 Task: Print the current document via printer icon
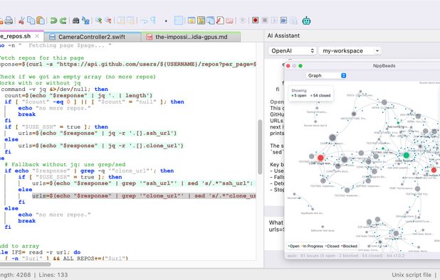(x=9, y=21)
